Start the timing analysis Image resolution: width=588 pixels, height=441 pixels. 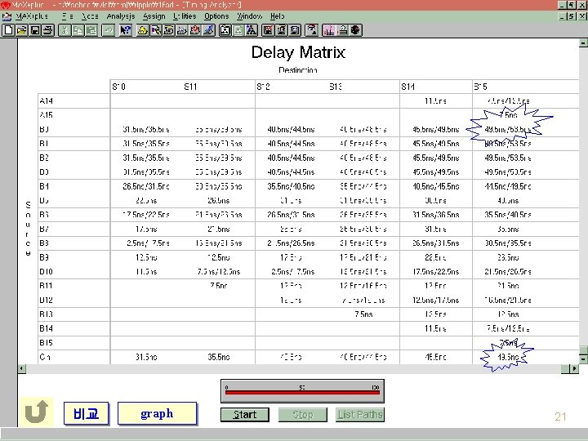(245, 414)
